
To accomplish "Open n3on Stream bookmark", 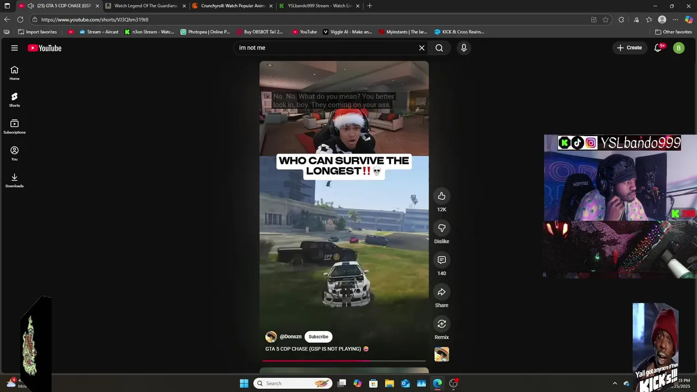I will coord(149,32).
